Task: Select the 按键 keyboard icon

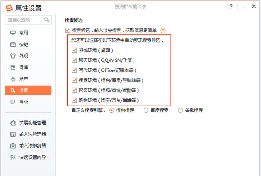Action: click(13, 44)
